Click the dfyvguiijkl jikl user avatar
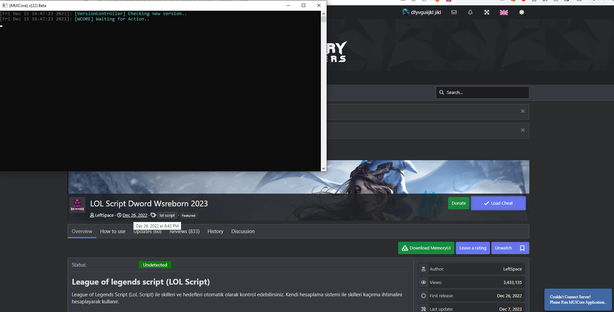 tap(406, 12)
